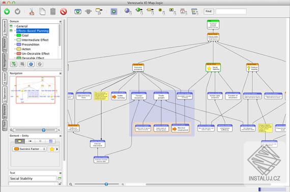Click the gray entity with side lines icon
290x192 pixels.
88,12
